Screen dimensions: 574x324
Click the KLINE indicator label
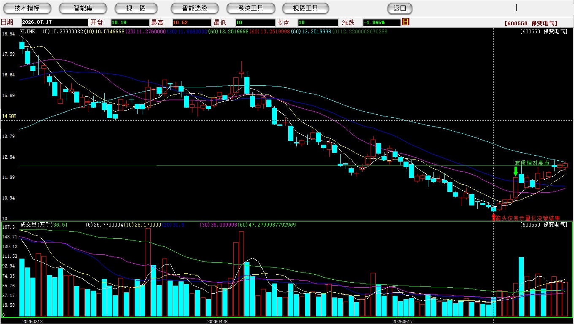(x=28, y=31)
